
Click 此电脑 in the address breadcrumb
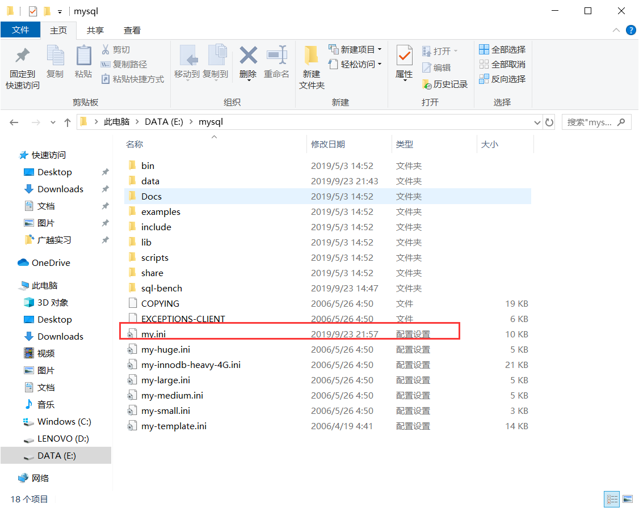[116, 122]
